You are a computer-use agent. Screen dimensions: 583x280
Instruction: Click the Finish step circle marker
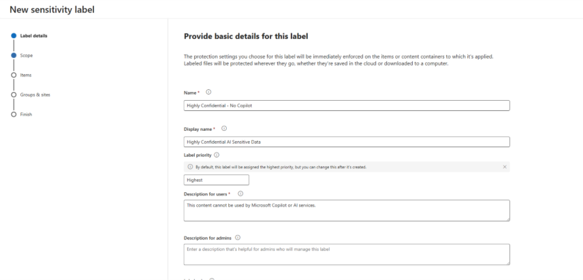pyautogui.click(x=13, y=114)
